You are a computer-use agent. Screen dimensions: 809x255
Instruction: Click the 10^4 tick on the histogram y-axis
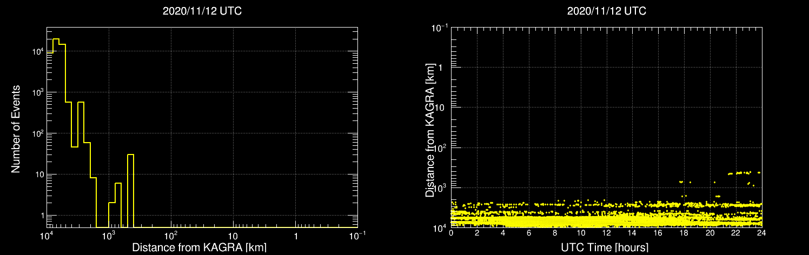coord(37,51)
